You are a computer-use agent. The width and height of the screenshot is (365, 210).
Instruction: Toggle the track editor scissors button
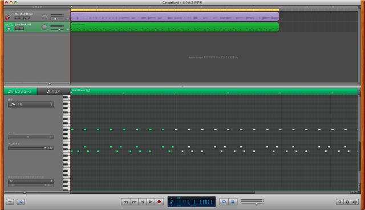pyautogui.click(x=21, y=201)
